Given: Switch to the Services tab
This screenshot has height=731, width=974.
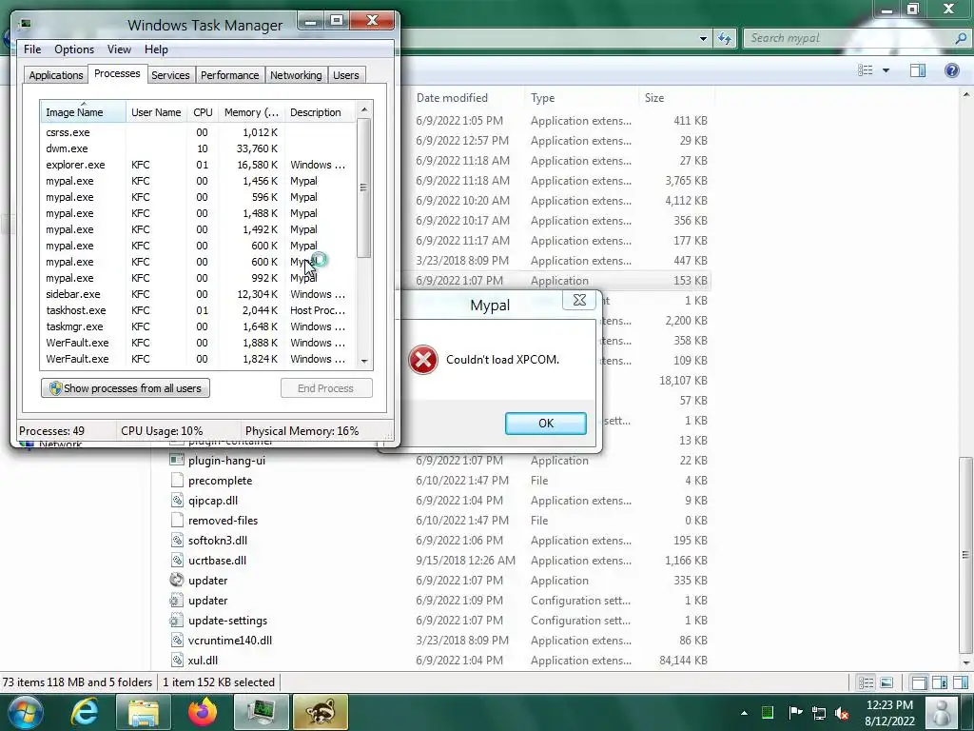Looking at the screenshot, I should [170, 75].
